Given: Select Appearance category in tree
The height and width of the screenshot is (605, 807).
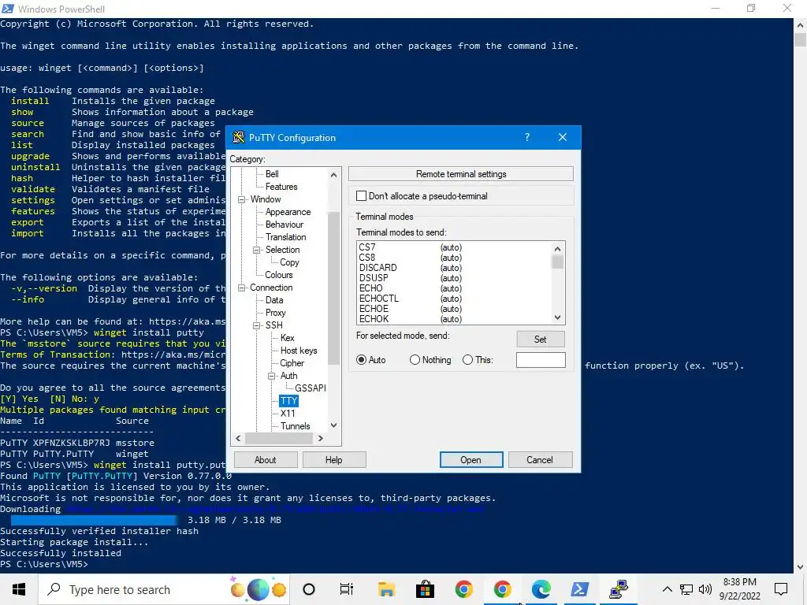Looking at the screenshot, I should [x=288, y=212].
